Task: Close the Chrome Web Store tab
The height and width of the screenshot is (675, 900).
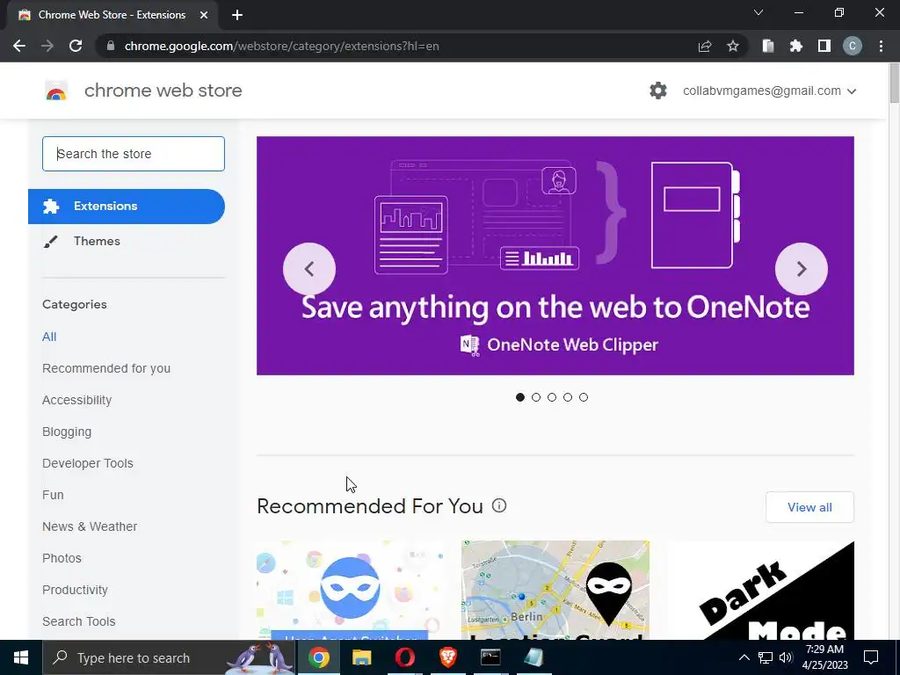Action: (x=204, y=15)
